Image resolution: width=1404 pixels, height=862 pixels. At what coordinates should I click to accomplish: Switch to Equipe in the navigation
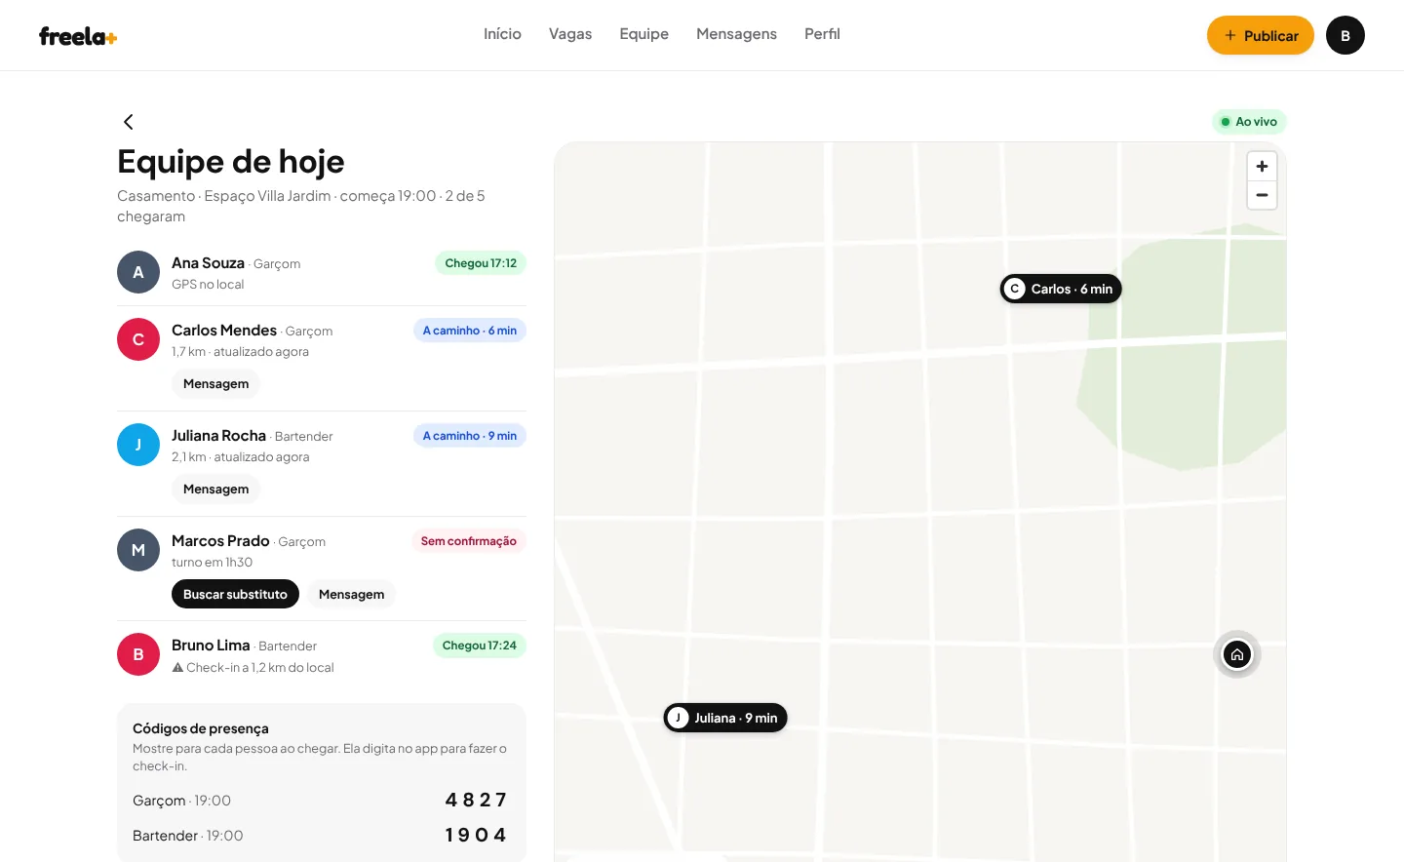[644, 34]
